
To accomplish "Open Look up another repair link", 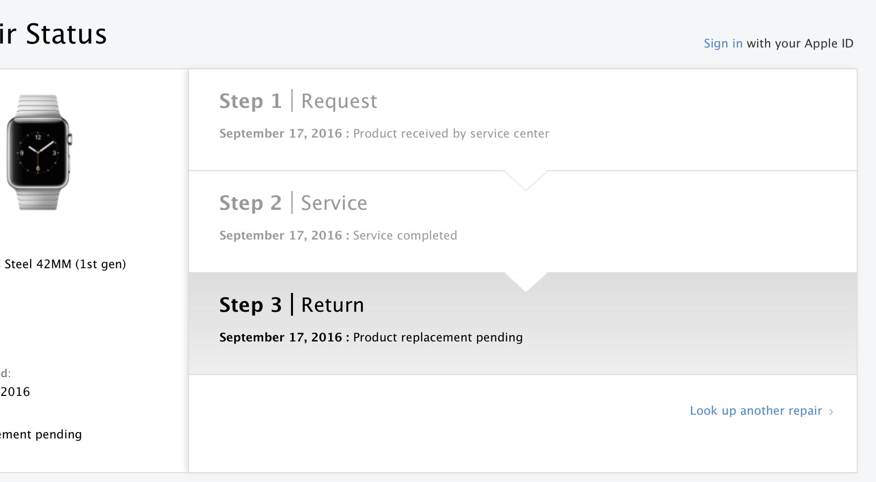I will coord(756,411).
